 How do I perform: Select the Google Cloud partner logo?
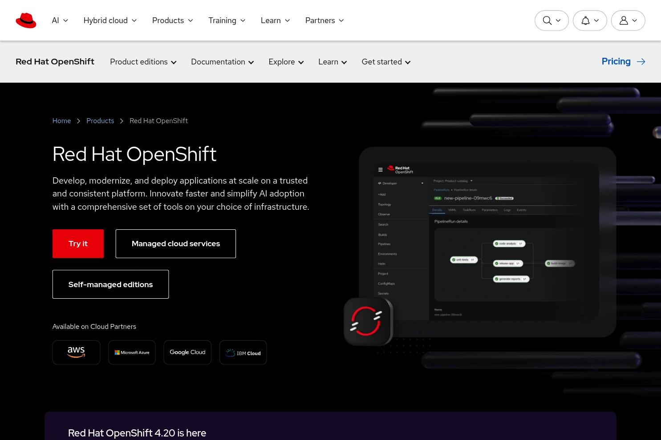187,352
